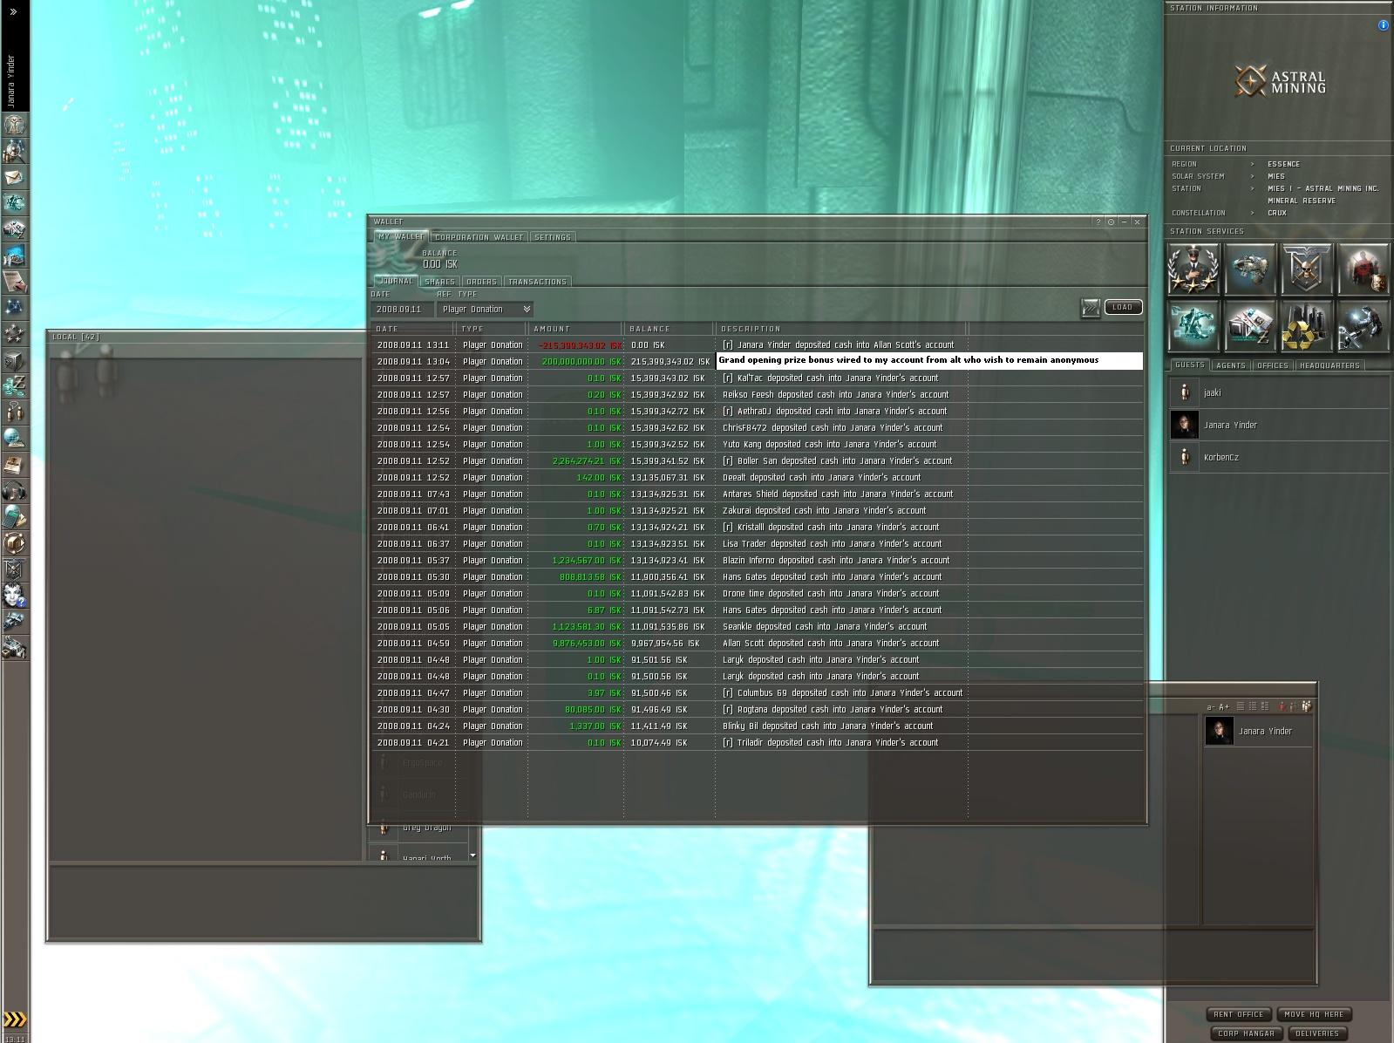Switch to the Headquarters tab

coord(1329,365)
